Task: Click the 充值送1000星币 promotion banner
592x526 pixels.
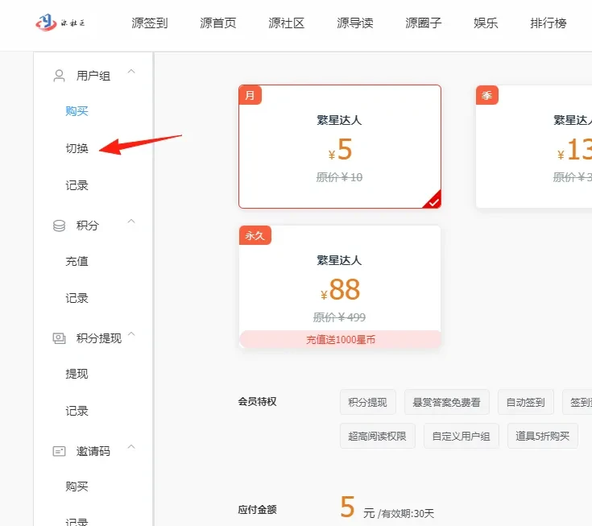Action: point(339,340)
